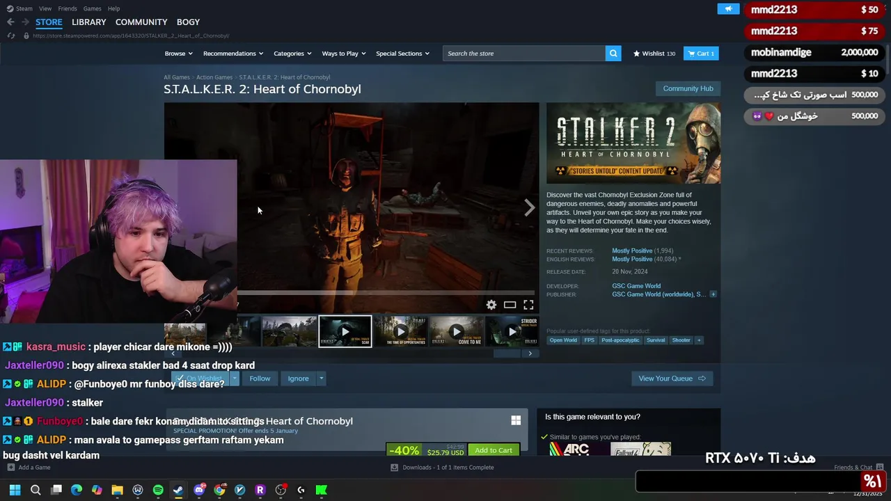The height and width of the screenshot is (501, 891).
Task: Open the Ignore options dropdown arrow
Action: tap(321, 379)
